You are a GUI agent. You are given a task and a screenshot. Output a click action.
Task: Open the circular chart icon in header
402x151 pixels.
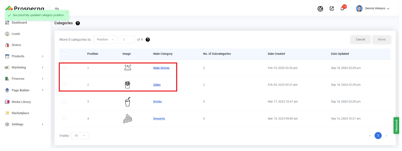point(320,9)
